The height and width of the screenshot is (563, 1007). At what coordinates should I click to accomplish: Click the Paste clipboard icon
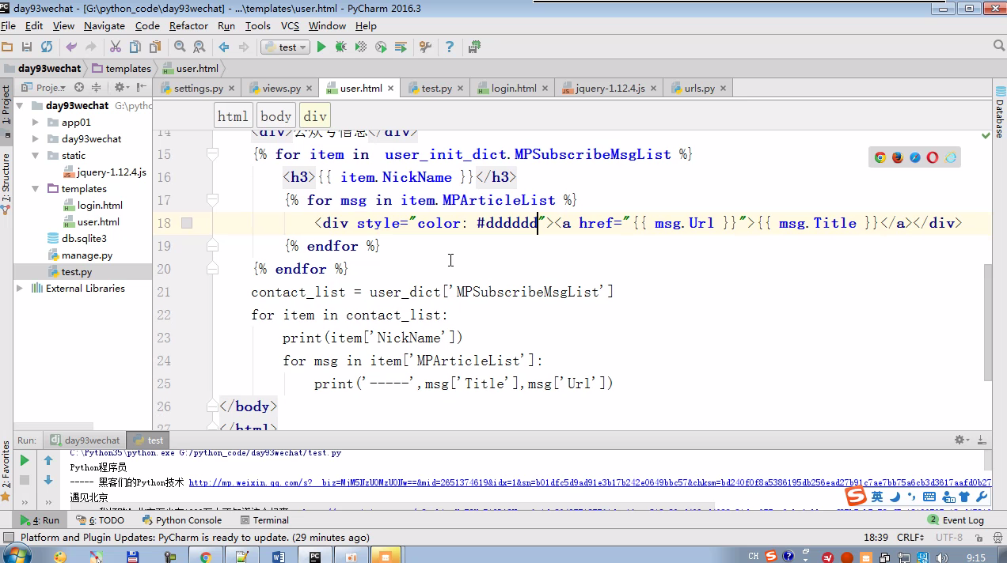coord(154,47)
